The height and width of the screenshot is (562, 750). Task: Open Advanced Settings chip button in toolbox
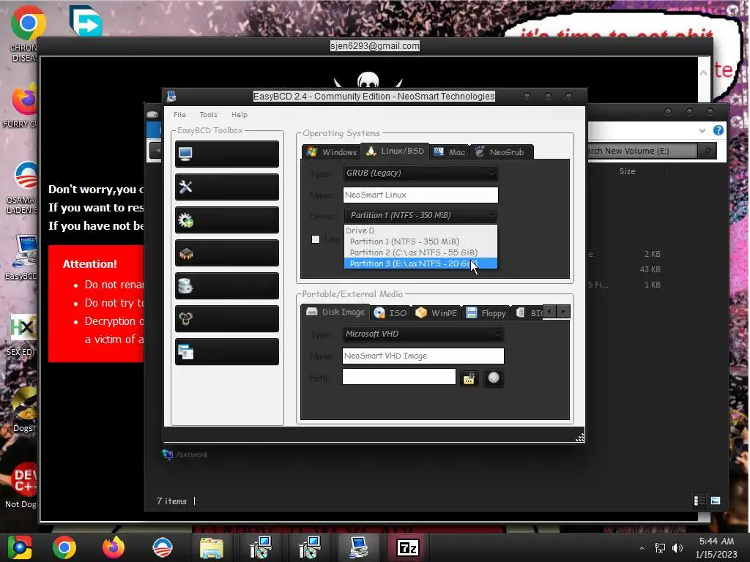point(227,252)
